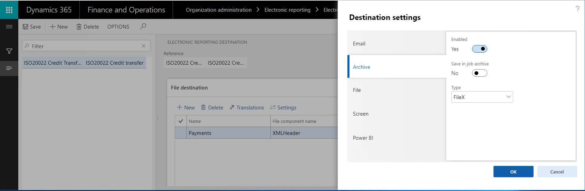The image size is (585, 191).
Task: Sort by File component name column header
Action: 304,121
